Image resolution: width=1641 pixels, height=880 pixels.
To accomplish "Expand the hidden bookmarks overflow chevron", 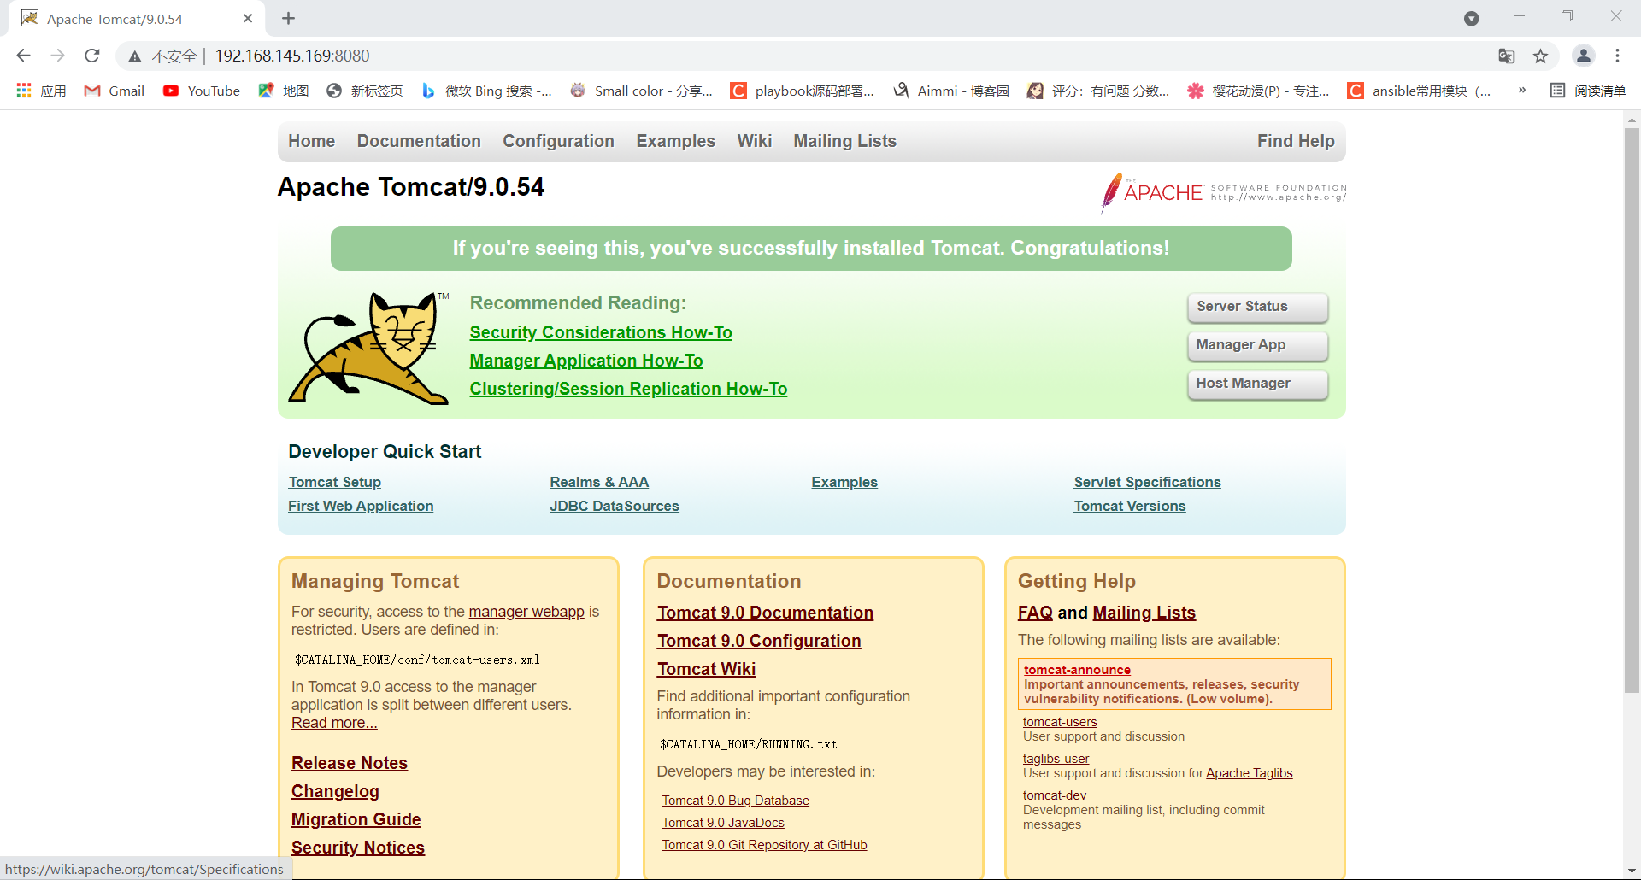I will 1522,90.
